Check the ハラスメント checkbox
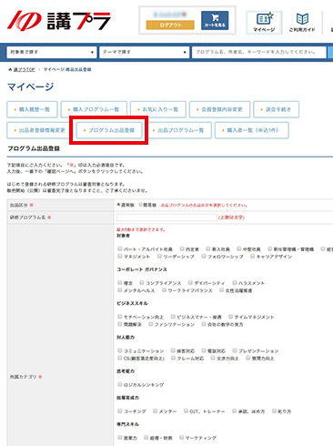Viewport: 333px width, 446px height. click(x=235, y=283)
